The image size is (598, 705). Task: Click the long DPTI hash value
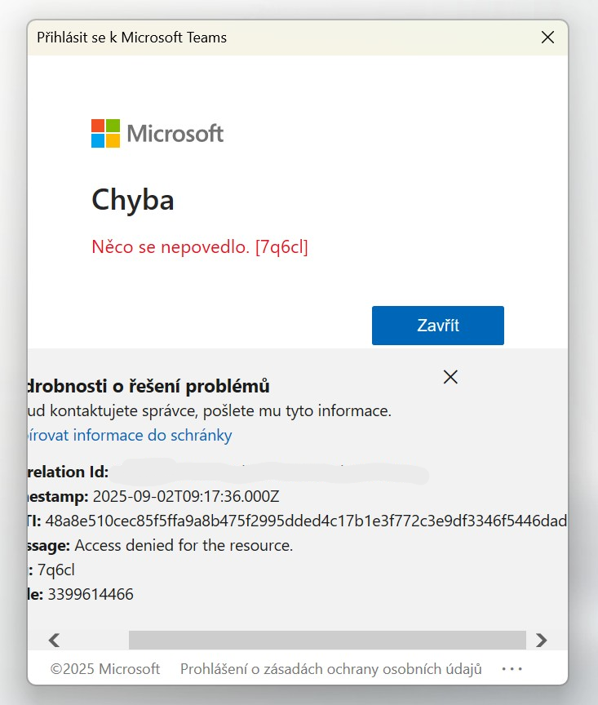coord(306,521)
